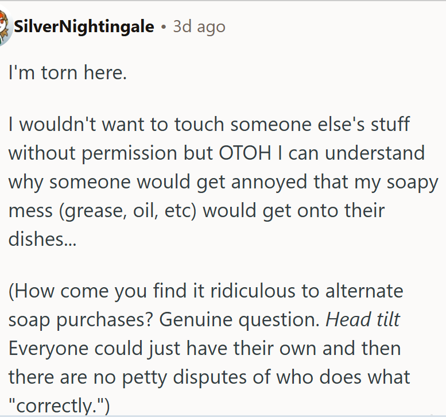Click the word "dishes..." ending the paragraph
Viewport: 446px width, 417px height.
pos(42,239)
